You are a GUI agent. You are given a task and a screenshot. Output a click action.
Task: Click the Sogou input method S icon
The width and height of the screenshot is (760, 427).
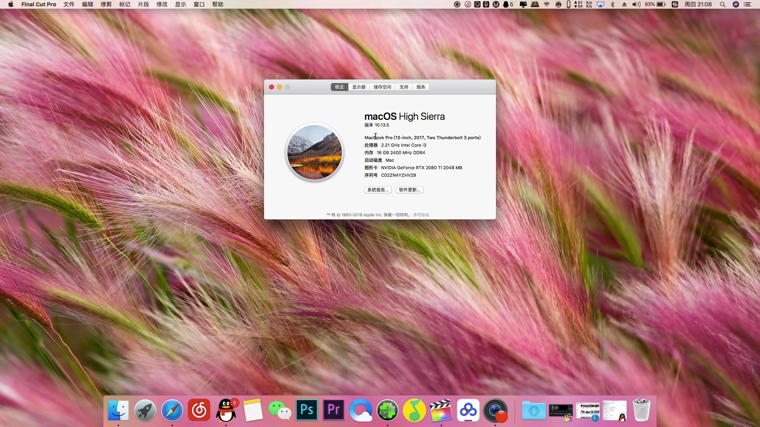pos(675,4)
